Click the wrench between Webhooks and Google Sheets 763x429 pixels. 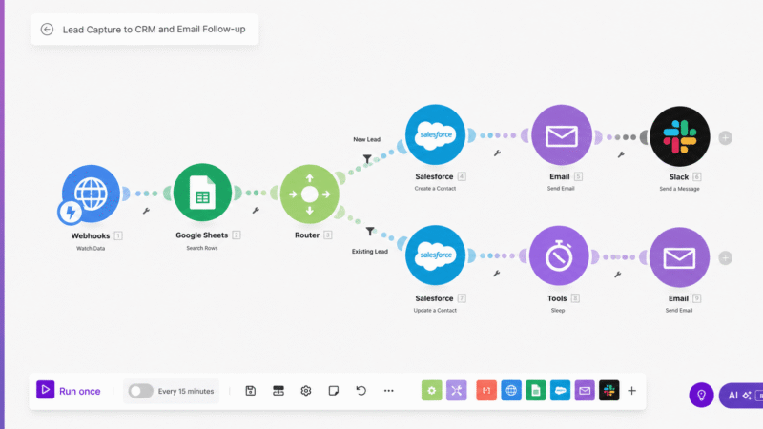(146, 211)
